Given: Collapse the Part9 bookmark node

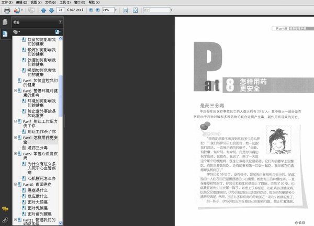Looking at the screenshot, I should point(15,154).
